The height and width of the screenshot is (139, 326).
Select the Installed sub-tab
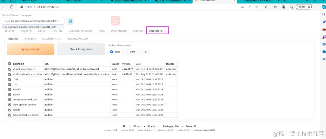pos(13,39)
